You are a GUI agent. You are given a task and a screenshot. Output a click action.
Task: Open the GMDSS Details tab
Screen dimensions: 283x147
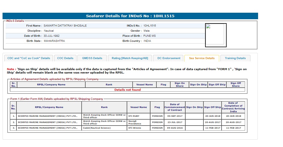(x=92, y=58)
